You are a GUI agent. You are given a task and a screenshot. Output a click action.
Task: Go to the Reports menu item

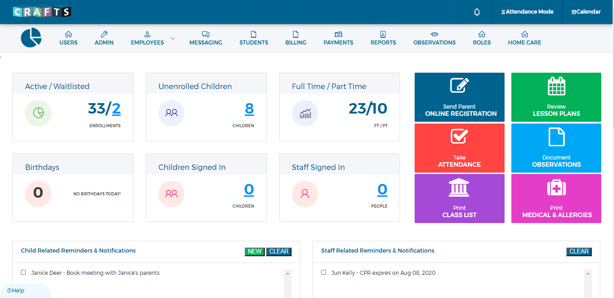383,38
